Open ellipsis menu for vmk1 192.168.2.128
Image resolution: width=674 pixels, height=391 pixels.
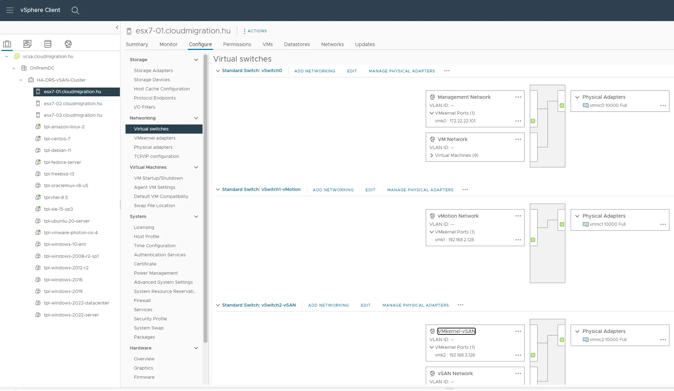tap(518, 240)
